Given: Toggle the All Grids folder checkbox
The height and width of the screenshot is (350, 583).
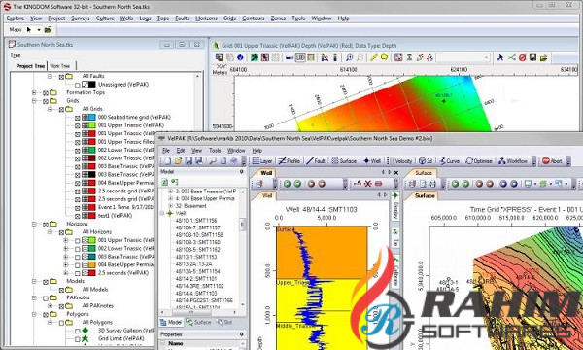Looking at the screenshot, I should pyautogui.click(x=61, y=109).
